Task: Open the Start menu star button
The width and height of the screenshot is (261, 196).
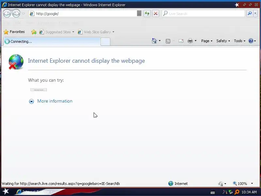Action: click(6, 191)
